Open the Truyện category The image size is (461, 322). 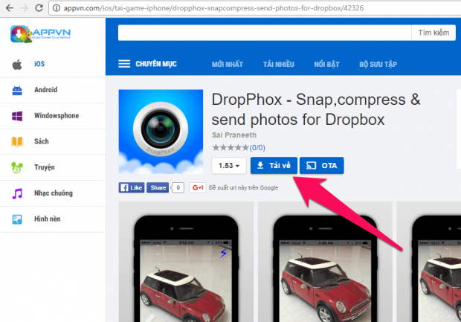tap(45, 167)
